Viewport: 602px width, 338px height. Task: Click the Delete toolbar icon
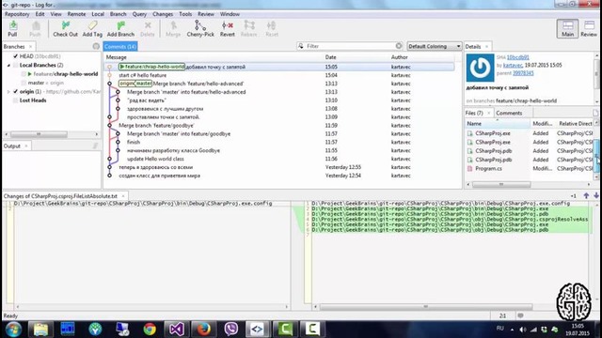click(148, 29)
